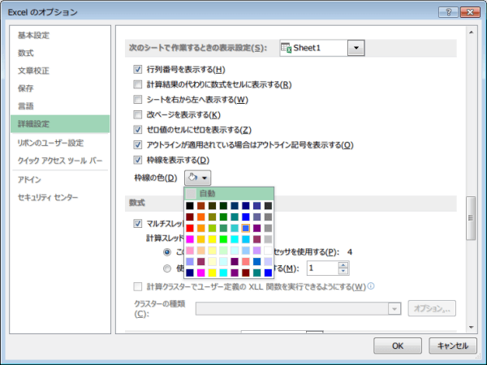This screenshot has height=365, width=487.
Task: Click the scrollbar up arrow
Action: pyautogui.click(x=471, y=32)
